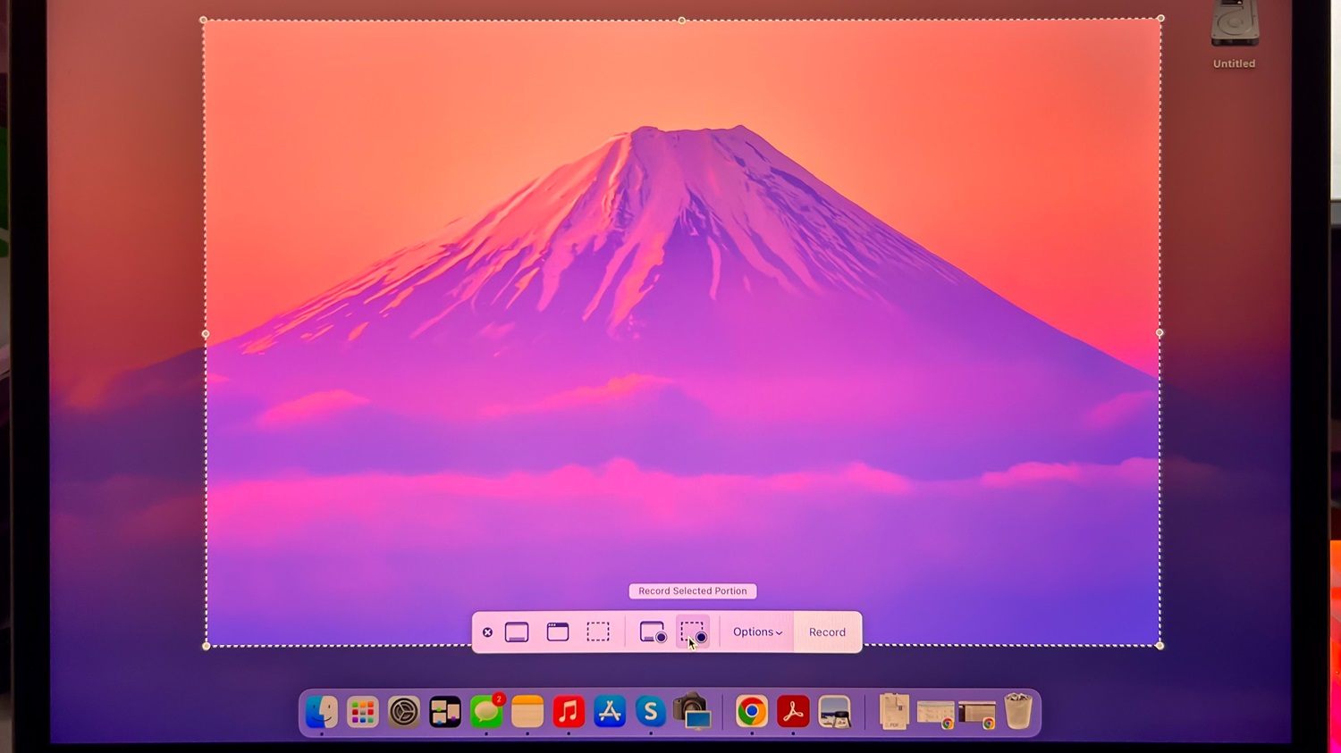
Task: Open Finder from the Dock
Action: point(322,712)
